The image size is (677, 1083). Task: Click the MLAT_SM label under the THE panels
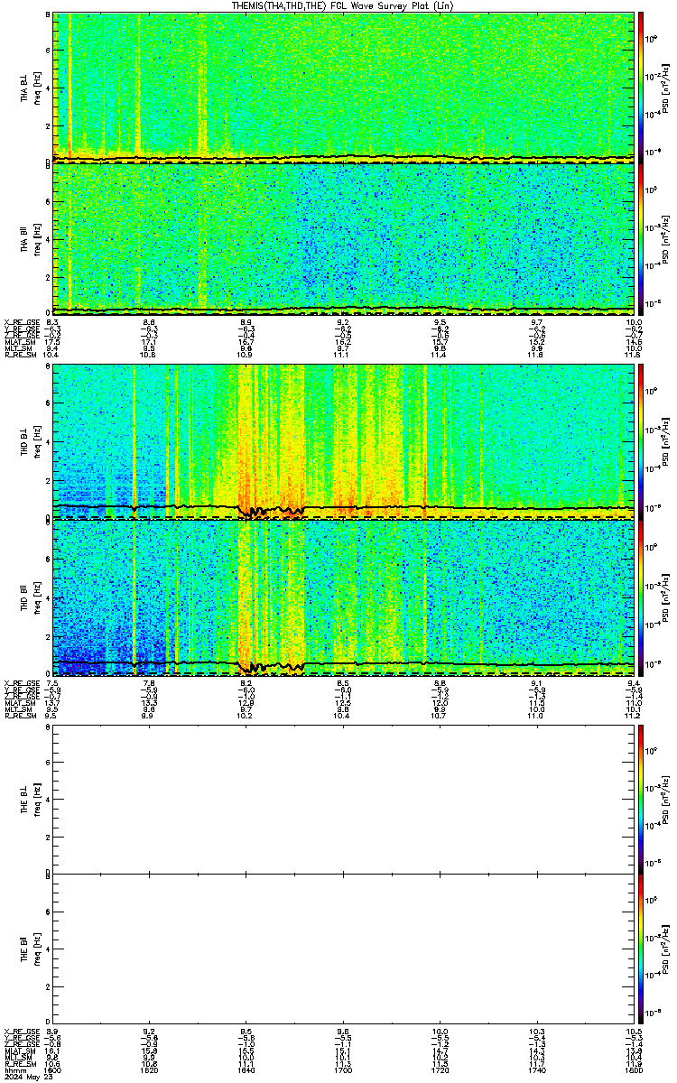pos(19,1051)
